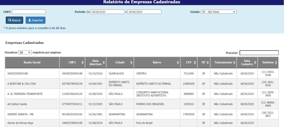Click sort arrows in Telefone header
This screenshot has width=285, height=127.
pos(276,63)
